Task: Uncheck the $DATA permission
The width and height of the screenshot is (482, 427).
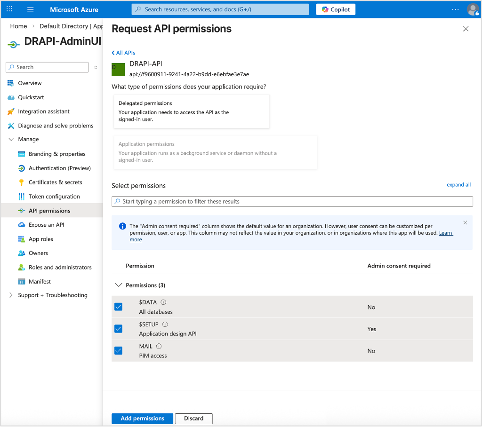Action: [118, 306]
